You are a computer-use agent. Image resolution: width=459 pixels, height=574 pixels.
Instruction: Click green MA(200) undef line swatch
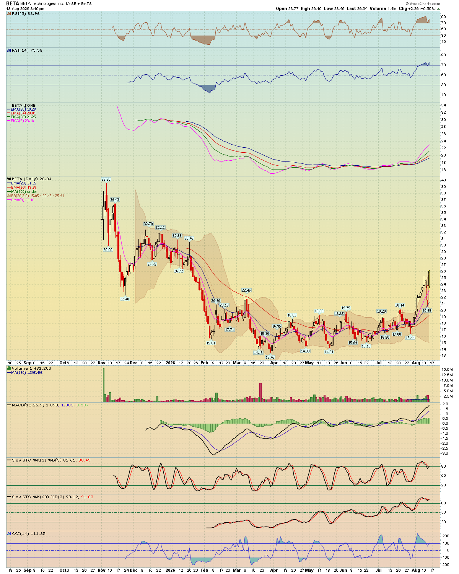[9, 191]
